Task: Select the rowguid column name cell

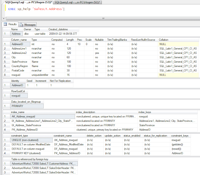Action: [20, 75]
